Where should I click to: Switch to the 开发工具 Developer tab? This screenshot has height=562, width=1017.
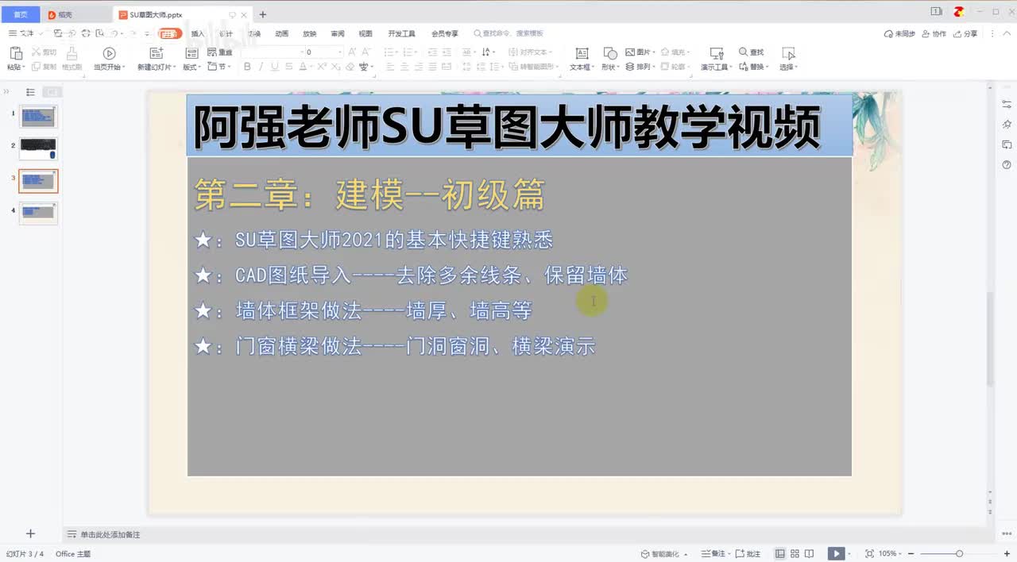click(401, 33)
